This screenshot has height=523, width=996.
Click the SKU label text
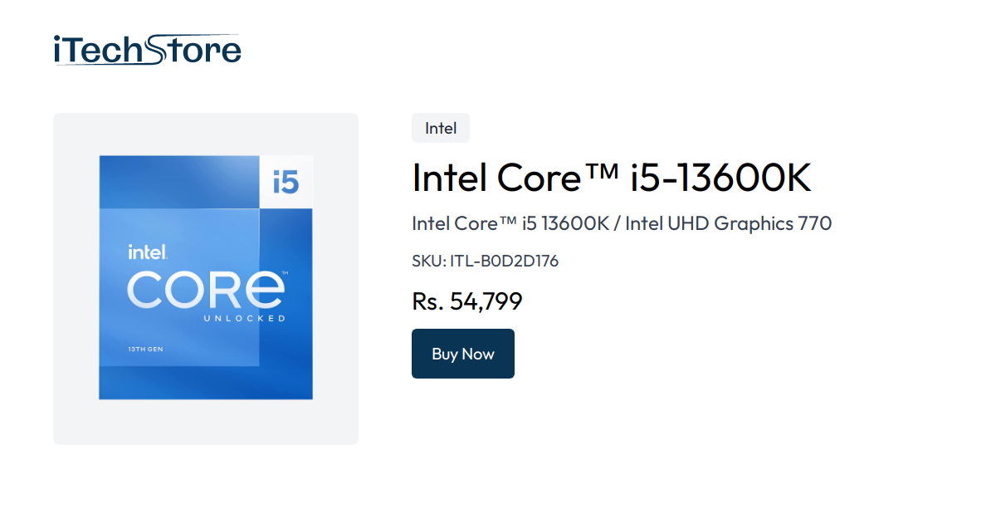[x=430, y=261]
